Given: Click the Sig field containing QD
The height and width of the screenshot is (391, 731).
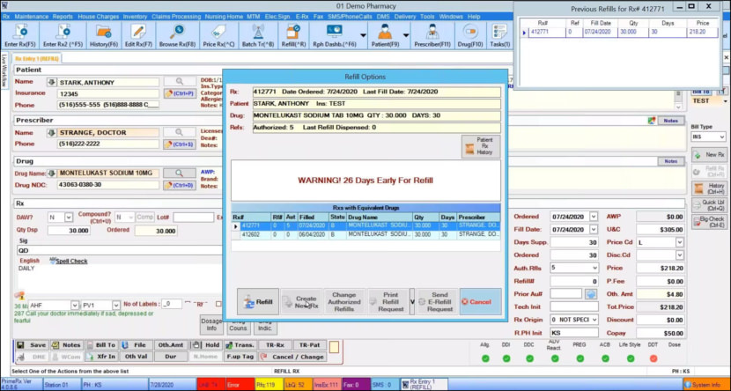Looking at the screenshot, I should click(120, 250).
